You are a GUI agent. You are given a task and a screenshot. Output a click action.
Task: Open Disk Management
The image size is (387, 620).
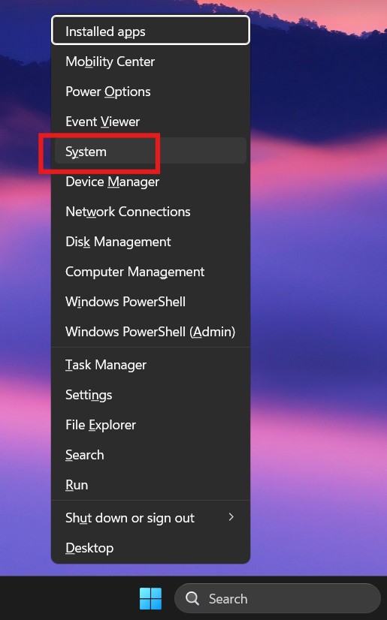coord(150,242)
